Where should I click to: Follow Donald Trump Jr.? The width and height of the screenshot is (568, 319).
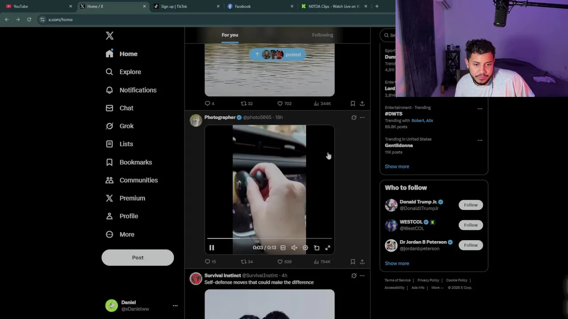click(471, 205)
